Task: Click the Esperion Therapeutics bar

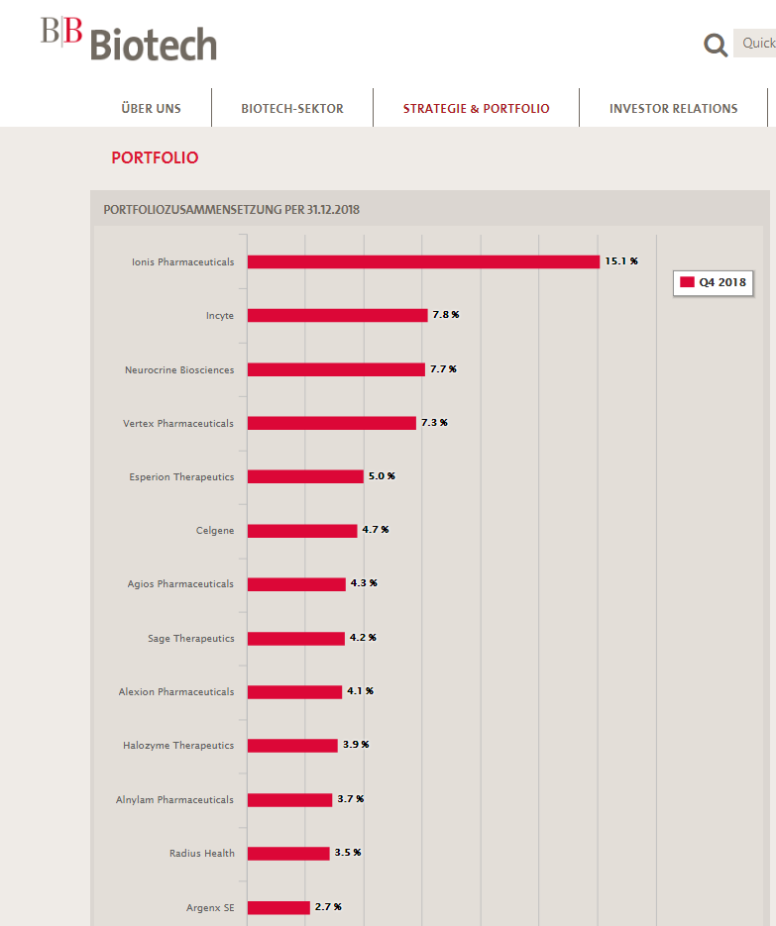Action: [x=305, y=476]
